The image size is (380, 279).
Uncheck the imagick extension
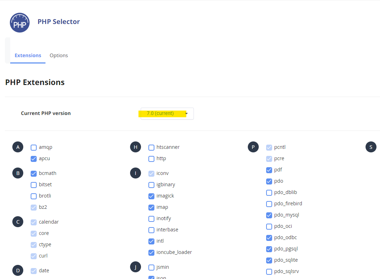pos(152,196)
